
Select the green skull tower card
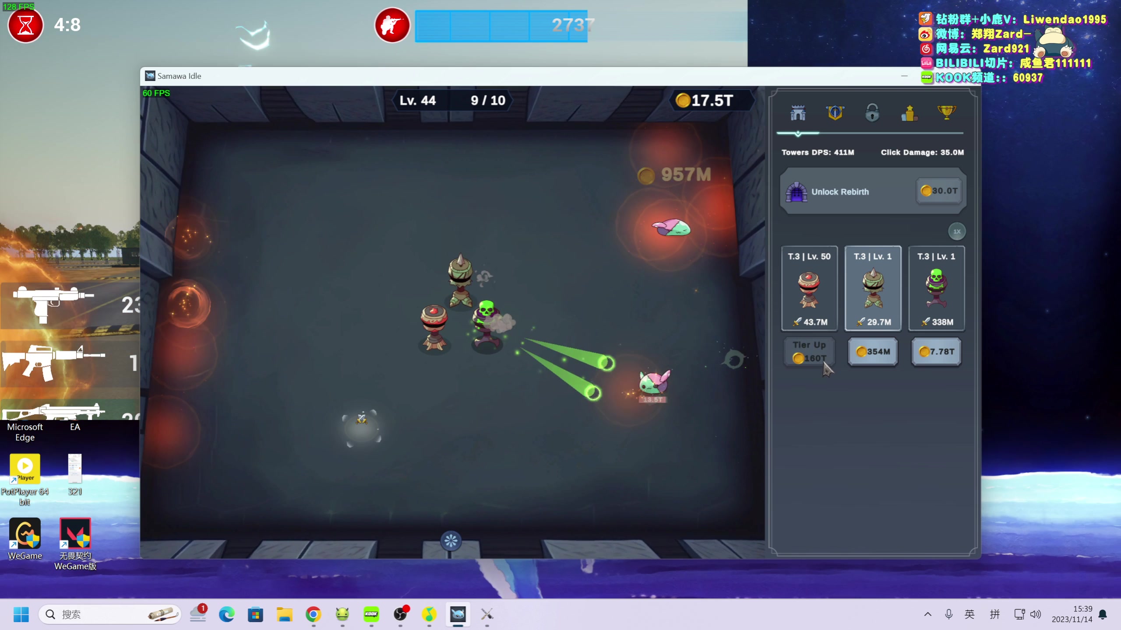936,289
